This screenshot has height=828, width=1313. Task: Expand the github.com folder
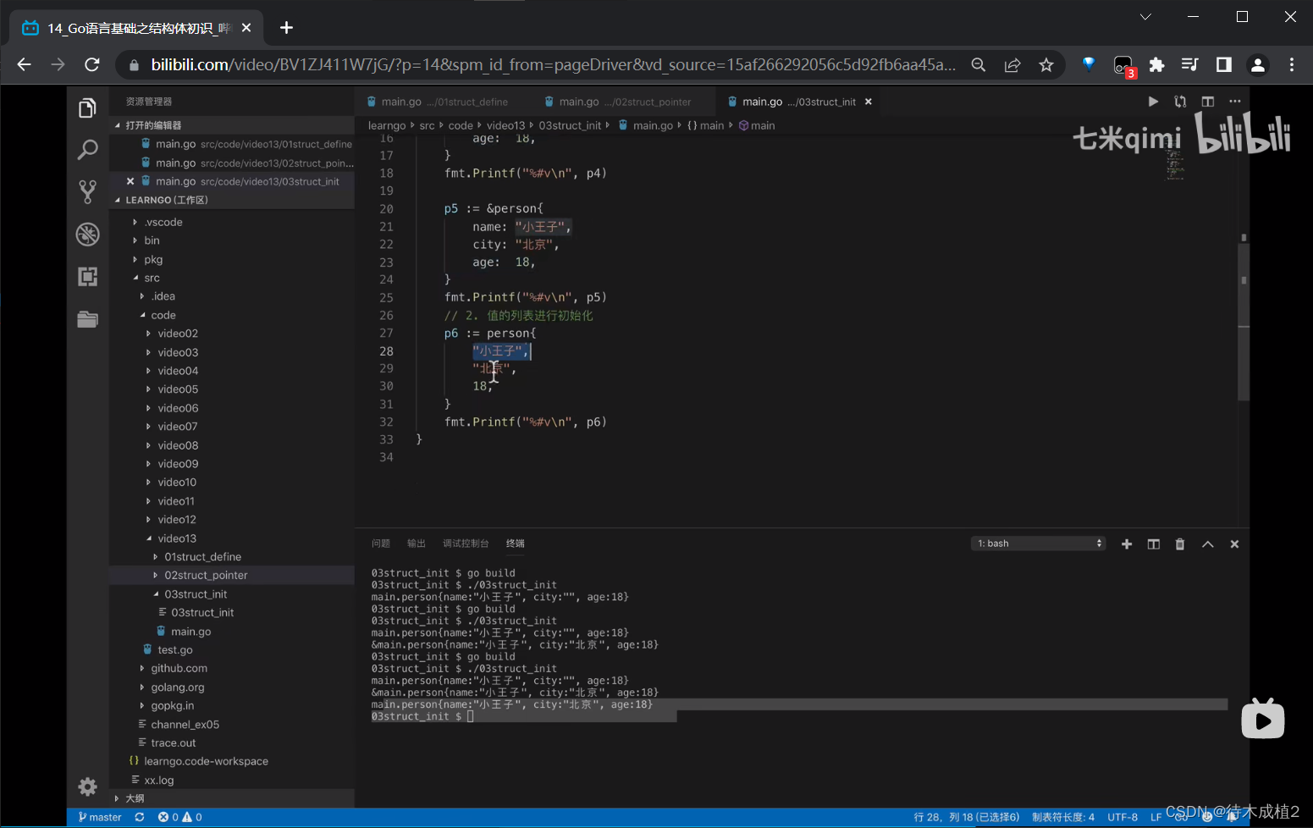click(x=179, y=669)
